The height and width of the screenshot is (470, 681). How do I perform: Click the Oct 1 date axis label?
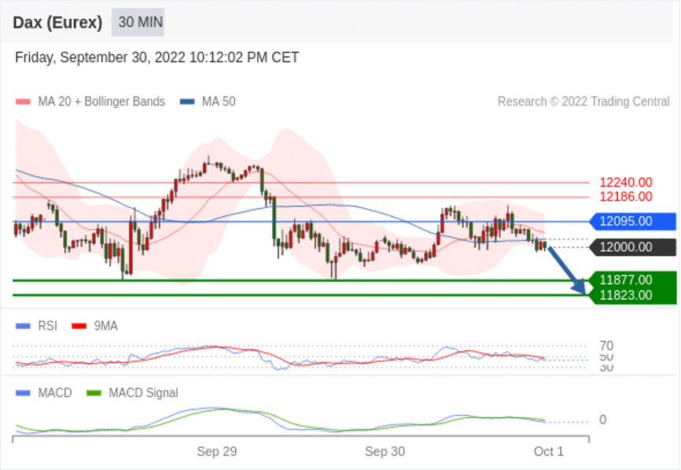pos(549,452)
